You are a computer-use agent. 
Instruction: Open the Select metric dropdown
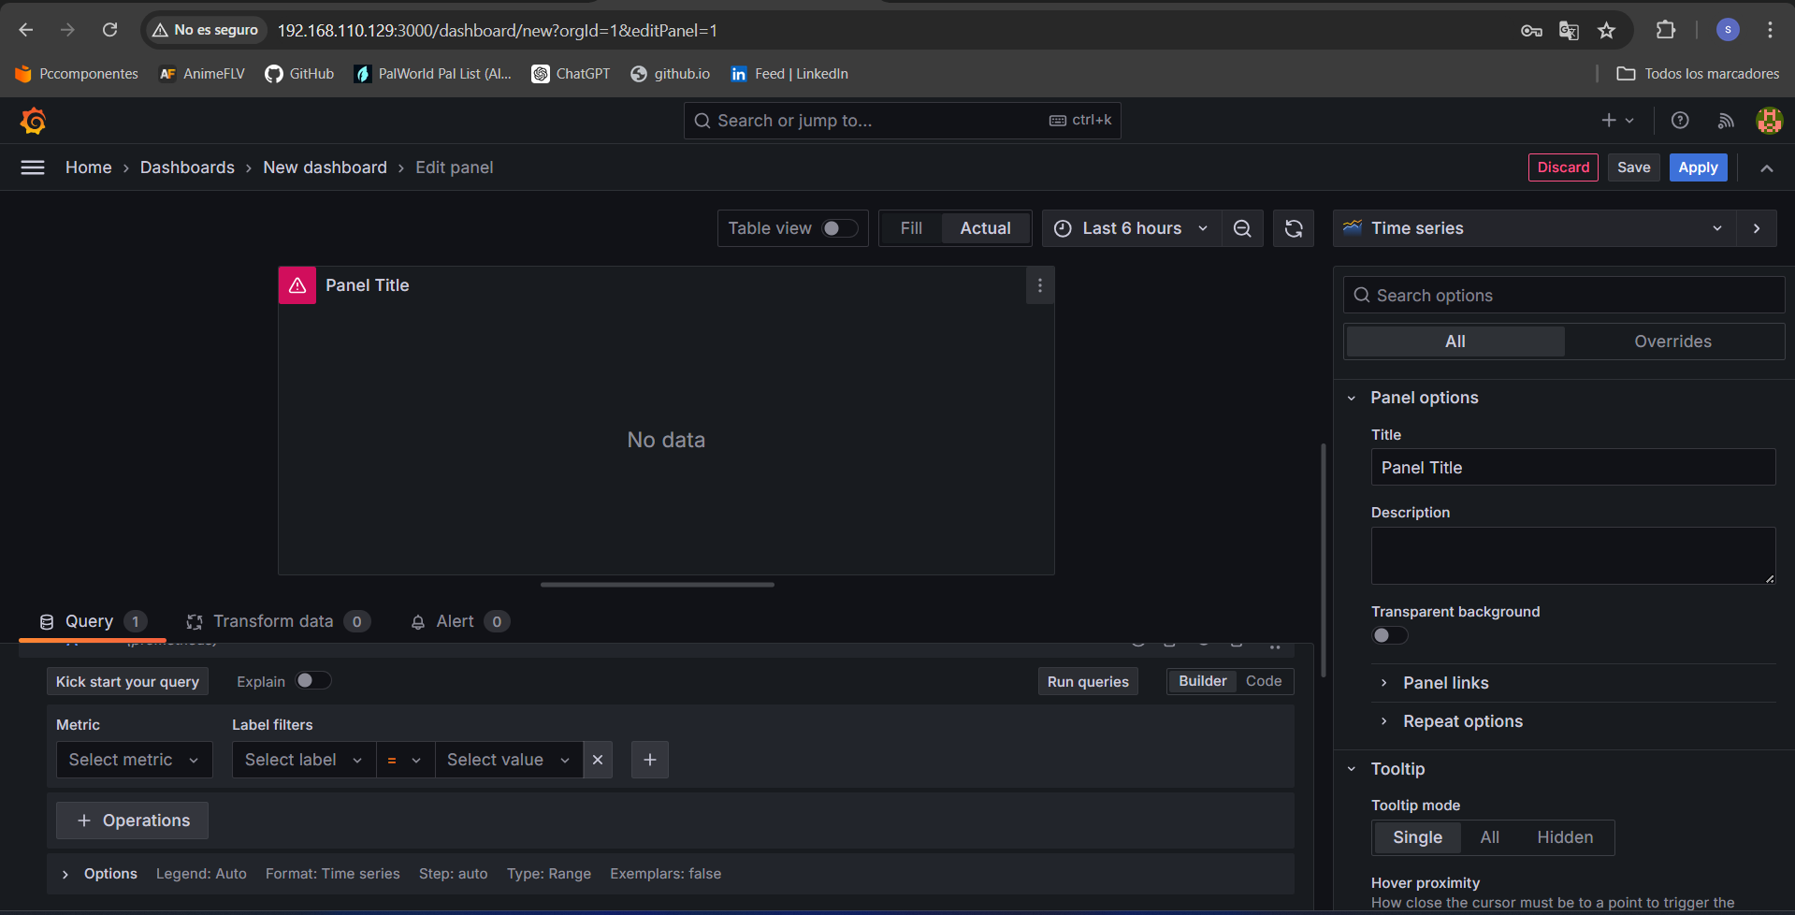[134, 760]
